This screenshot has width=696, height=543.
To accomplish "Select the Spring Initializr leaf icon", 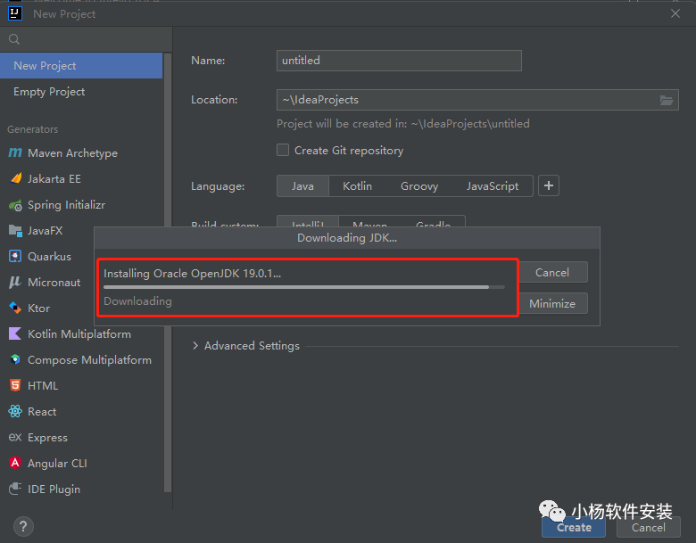I will click(x=15, y=205).
